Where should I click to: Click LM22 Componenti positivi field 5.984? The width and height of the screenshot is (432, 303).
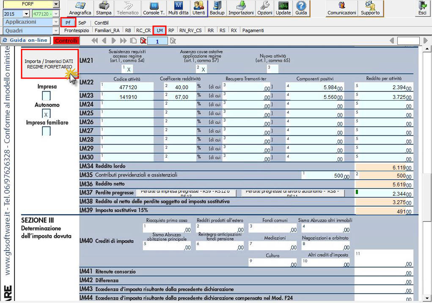pyautogui.click(x=315, y=87)
